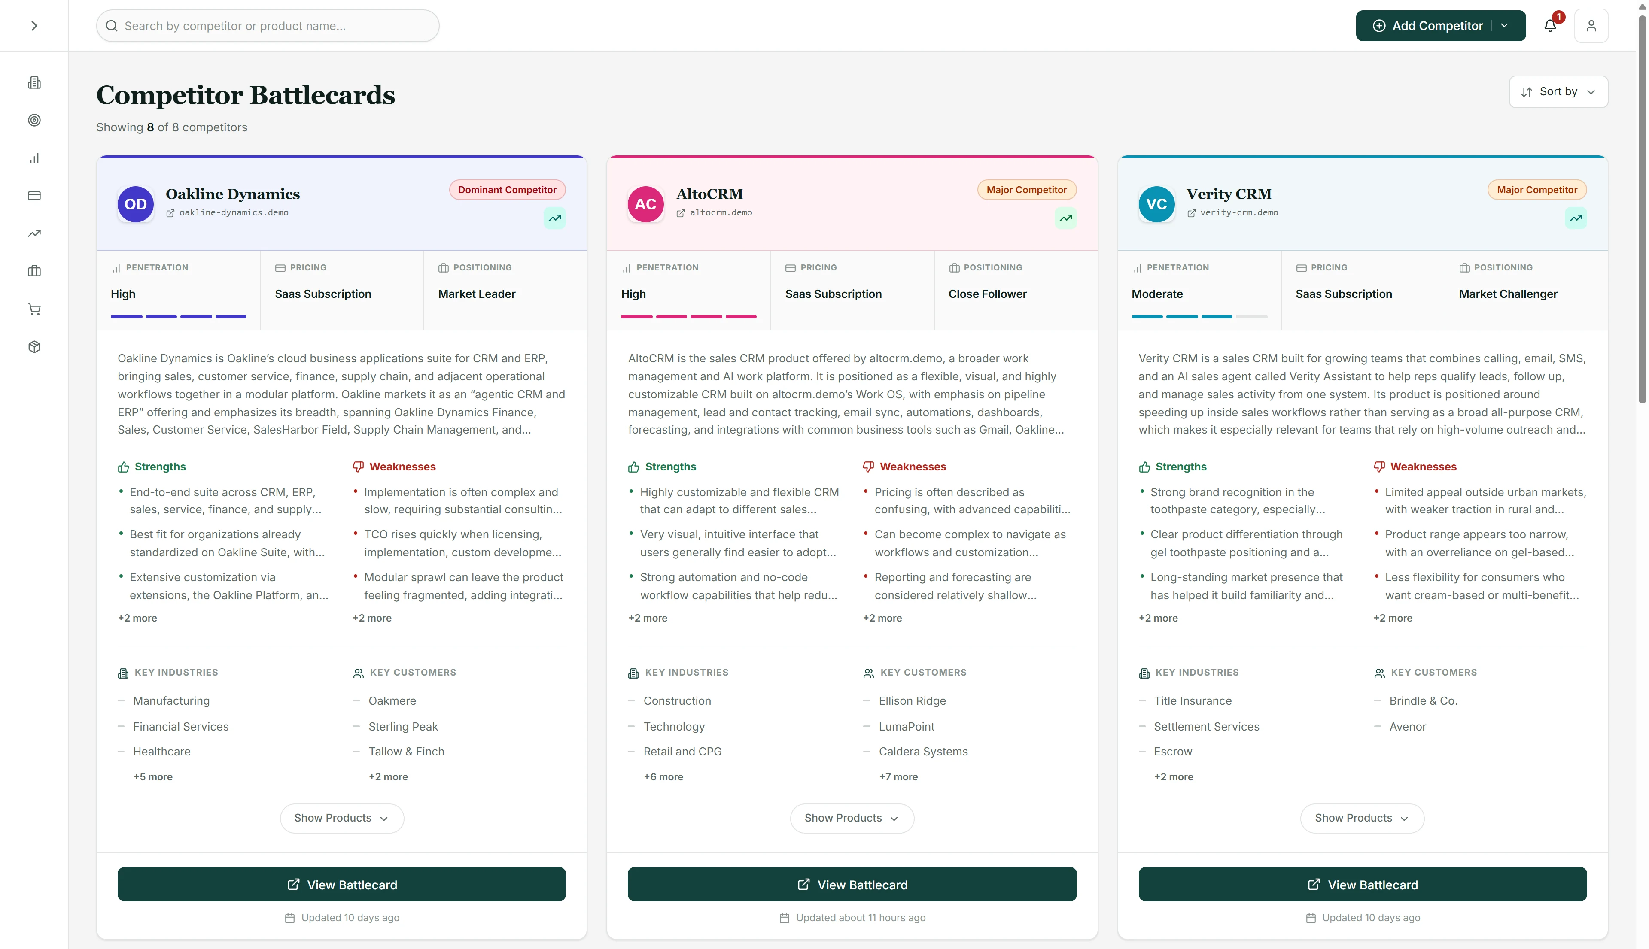Click Oakline Key Industries building icon
1649x949 pixels.
123,673
